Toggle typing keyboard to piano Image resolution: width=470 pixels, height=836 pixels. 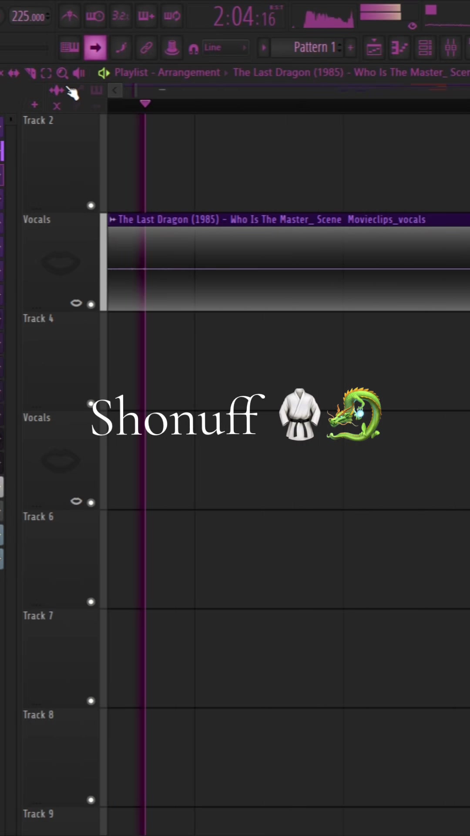point(70,47)
